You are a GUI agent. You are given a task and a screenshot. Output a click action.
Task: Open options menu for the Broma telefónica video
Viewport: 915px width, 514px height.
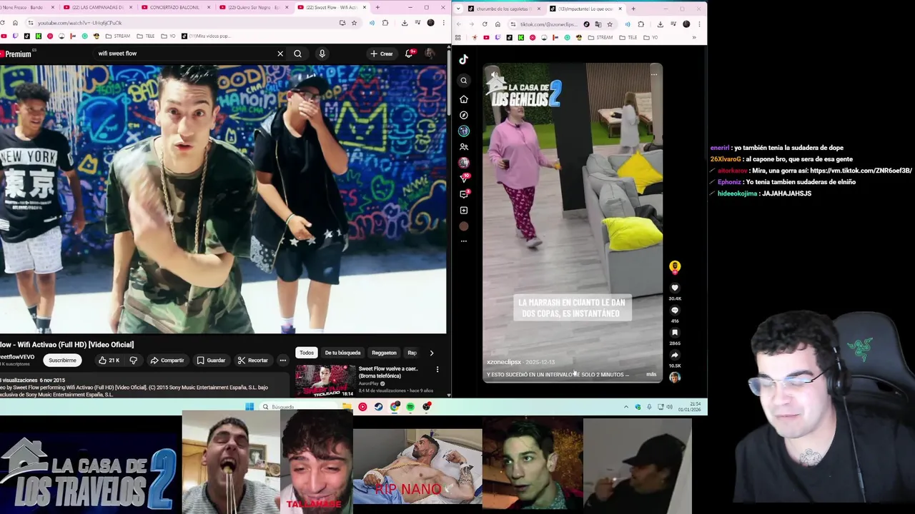point(437,370)
